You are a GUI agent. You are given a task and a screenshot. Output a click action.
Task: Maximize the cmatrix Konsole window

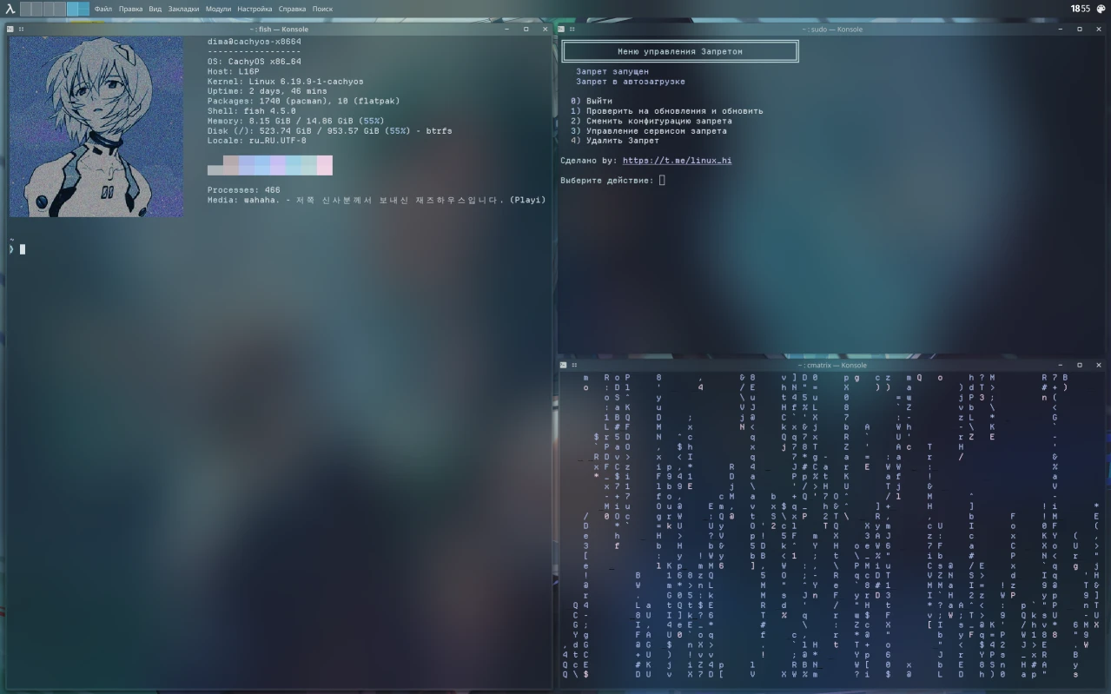[1080, 365]
